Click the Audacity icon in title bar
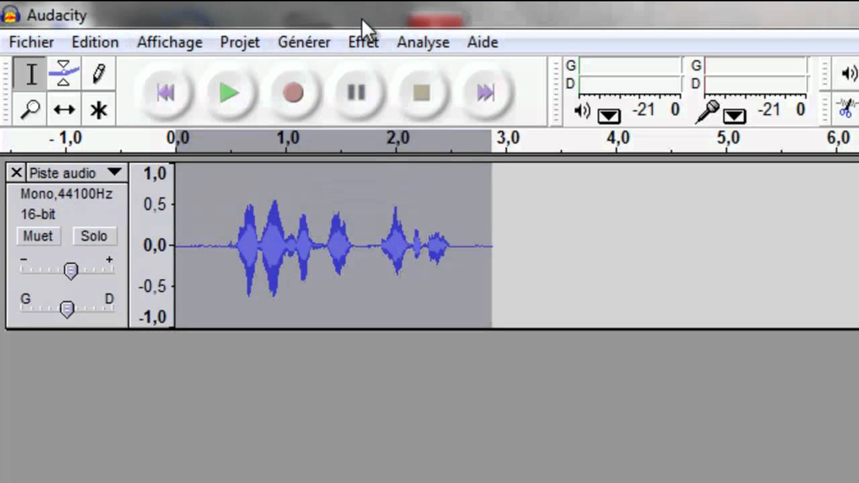 tap(11, 14)
